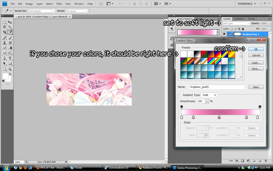Click the Load... button
The image size is (273, 171).
tap(256, 63)
